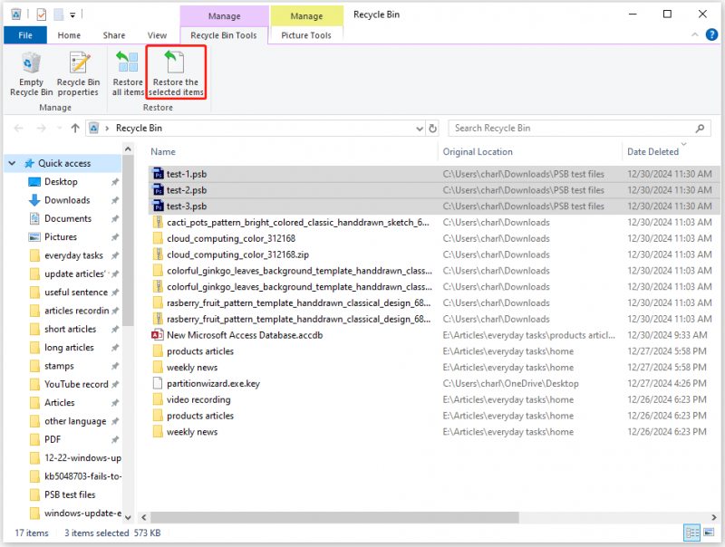Click horizontal scrollbar right arrow
This screenshot has width=725, height=547.
(x=714, y=517)
